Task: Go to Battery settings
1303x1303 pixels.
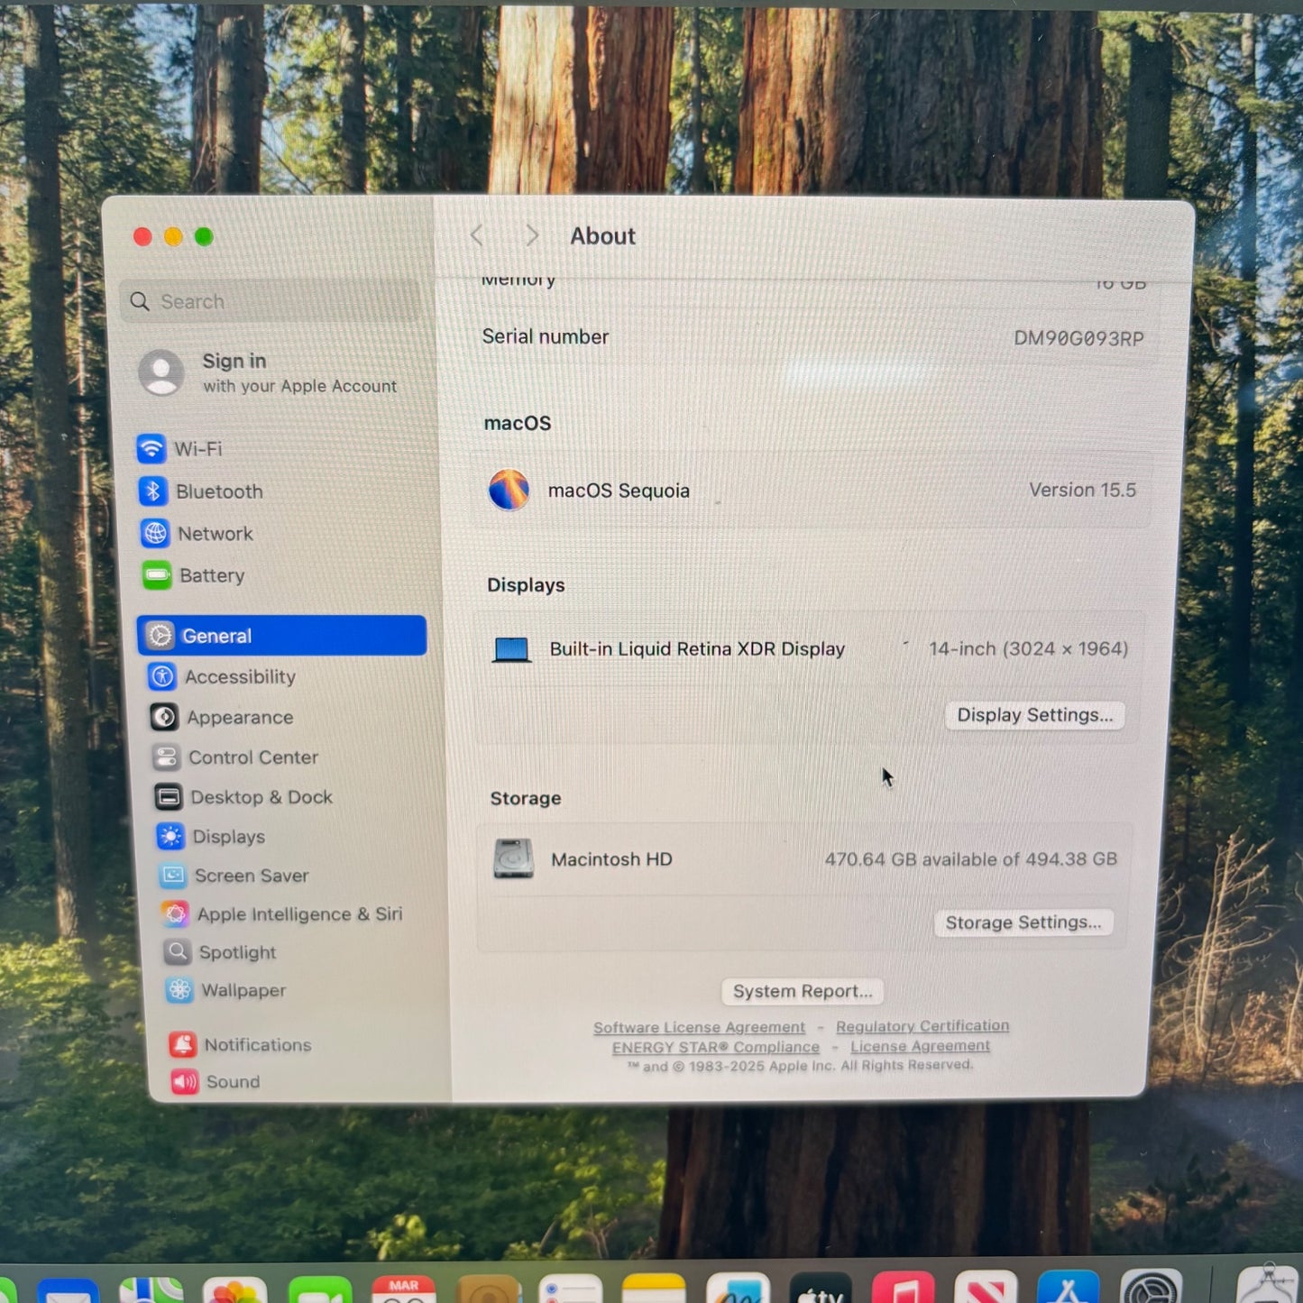Action: coord(210,575)
